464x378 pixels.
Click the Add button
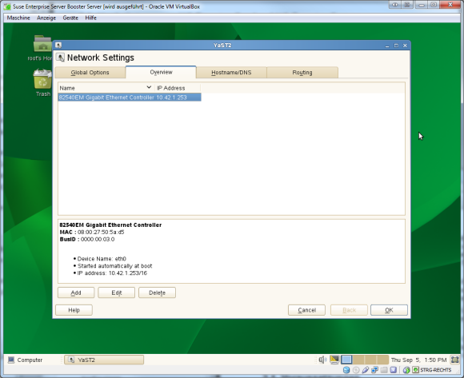76,292
